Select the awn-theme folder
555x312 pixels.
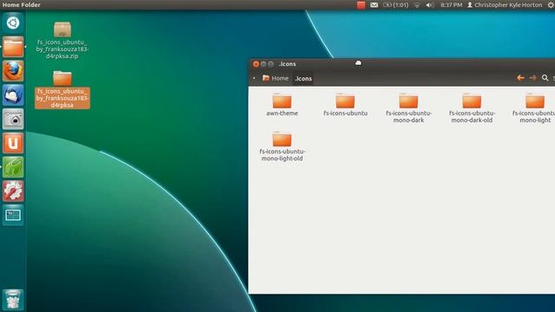click(282, 105)
